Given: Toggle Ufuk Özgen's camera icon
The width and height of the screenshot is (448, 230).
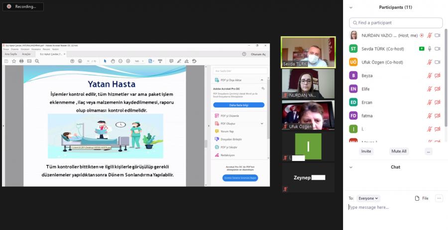Looking at the screenshot, I should click(x=438, y=62).
